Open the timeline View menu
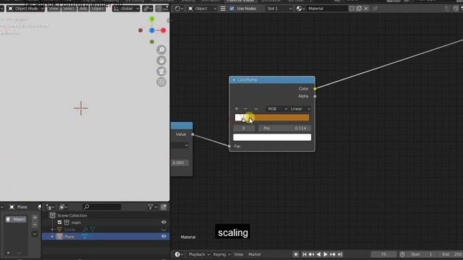 239,254
